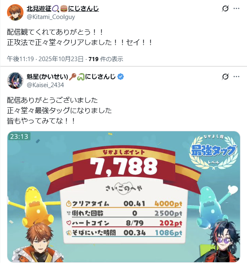Image resolution: width=247 pixels, height=268 pixels.
Task: Click the 719 件の表示 view count
Action: pyautogui.click(x=106, y=59)
